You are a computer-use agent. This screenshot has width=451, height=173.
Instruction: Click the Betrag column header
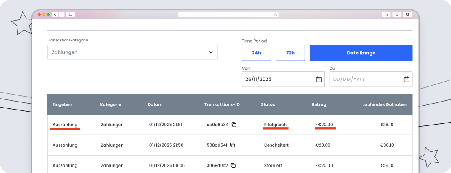(x=319, y=104)
